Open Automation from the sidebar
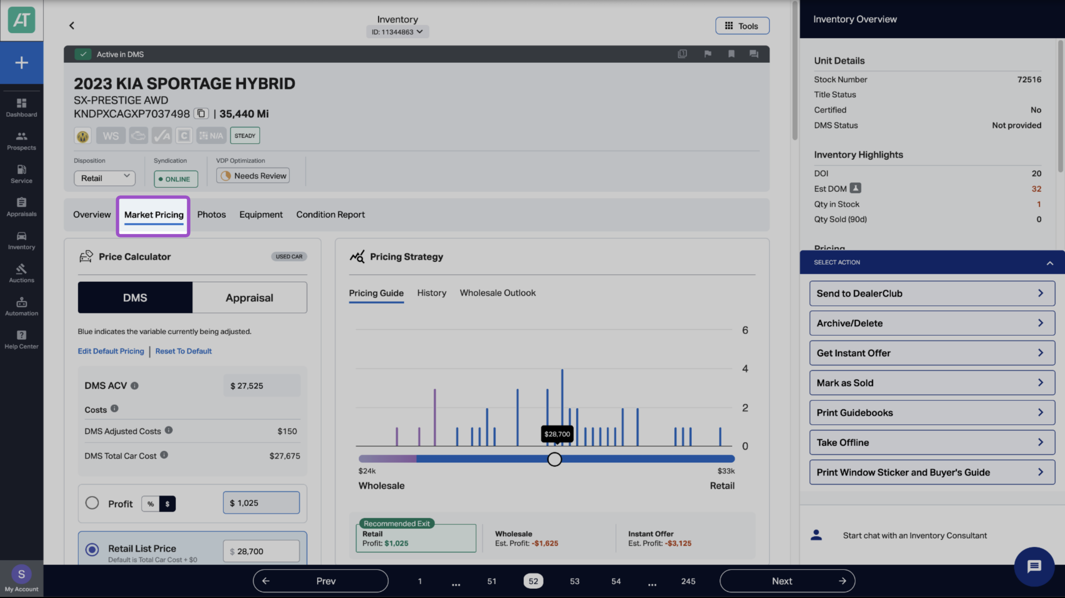This screenshot has height=598, width=1065. (21, 307)
